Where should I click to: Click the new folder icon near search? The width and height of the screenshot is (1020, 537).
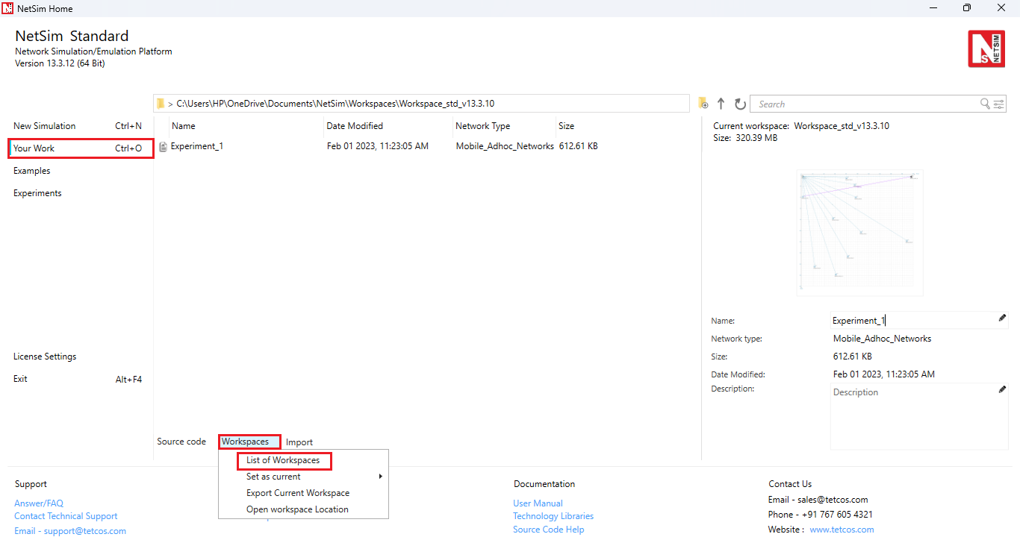[703, 104]
